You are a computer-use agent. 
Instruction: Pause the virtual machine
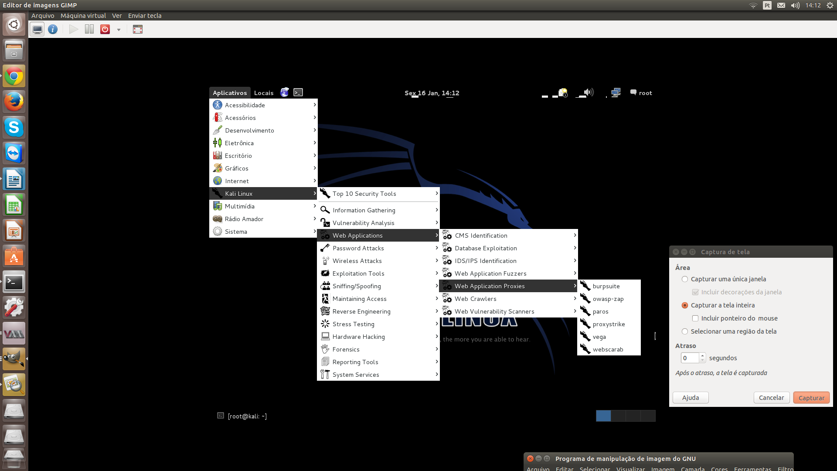tap(89, 30)
